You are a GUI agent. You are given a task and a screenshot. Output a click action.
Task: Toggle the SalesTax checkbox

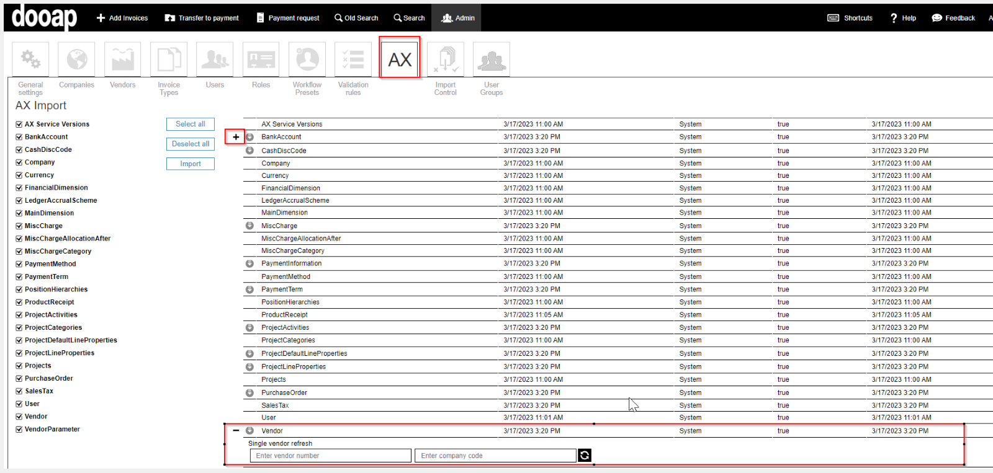coord(19,391)
